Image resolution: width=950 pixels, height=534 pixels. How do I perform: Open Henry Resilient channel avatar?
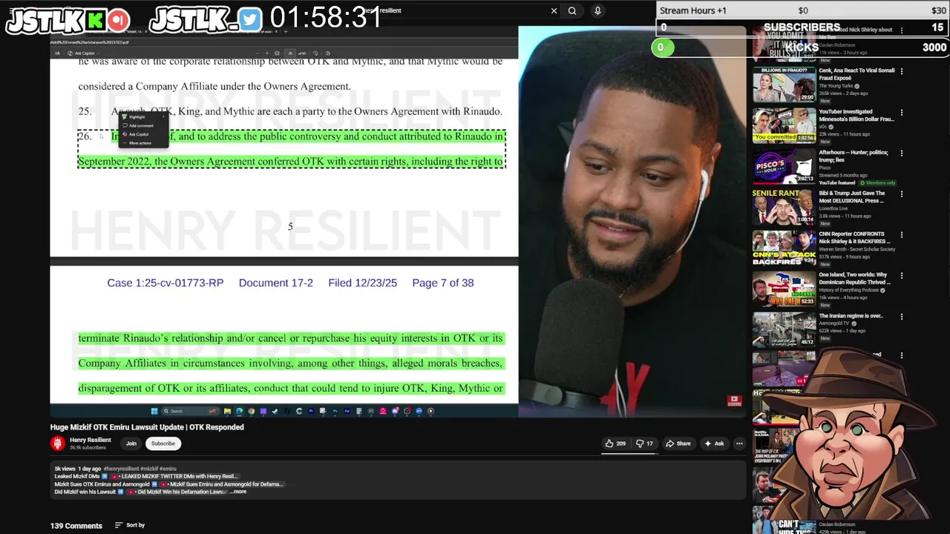point(58,444)
